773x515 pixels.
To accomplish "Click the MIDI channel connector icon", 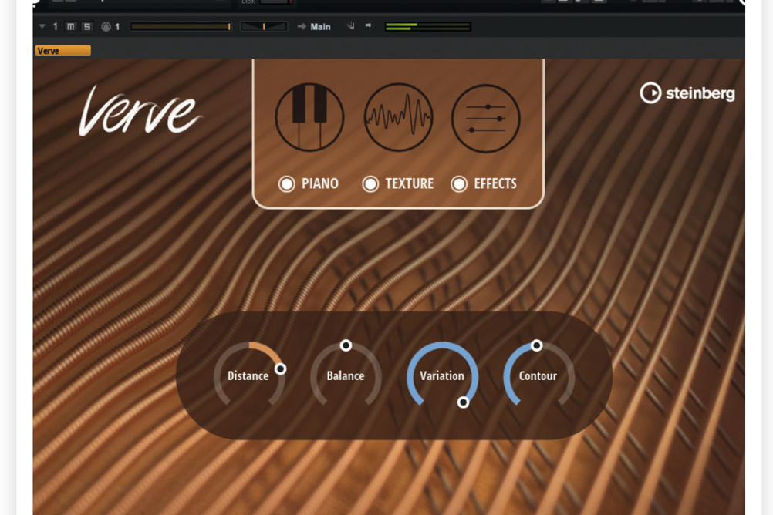I will [106, 27].
